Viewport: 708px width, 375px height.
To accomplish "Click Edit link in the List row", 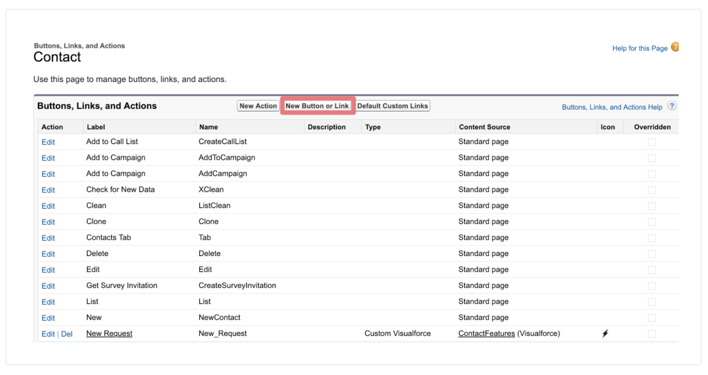I will [48, 302].
